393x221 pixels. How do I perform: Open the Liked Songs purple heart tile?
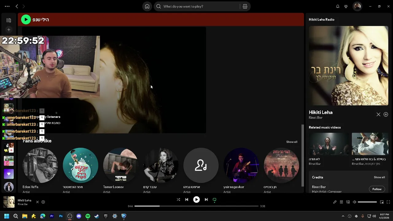pyautogui.click(x=9, y=174)
